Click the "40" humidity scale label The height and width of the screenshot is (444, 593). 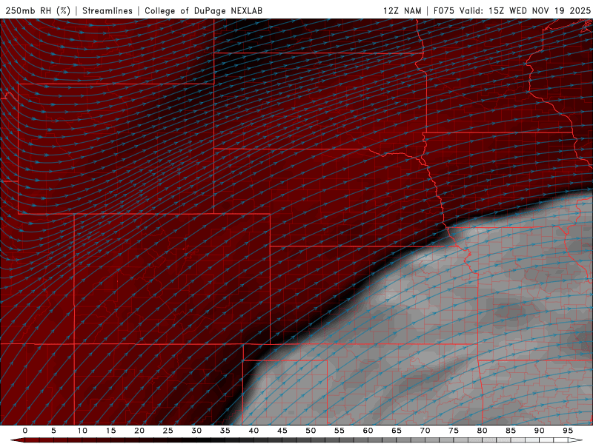tap(254, 431)
